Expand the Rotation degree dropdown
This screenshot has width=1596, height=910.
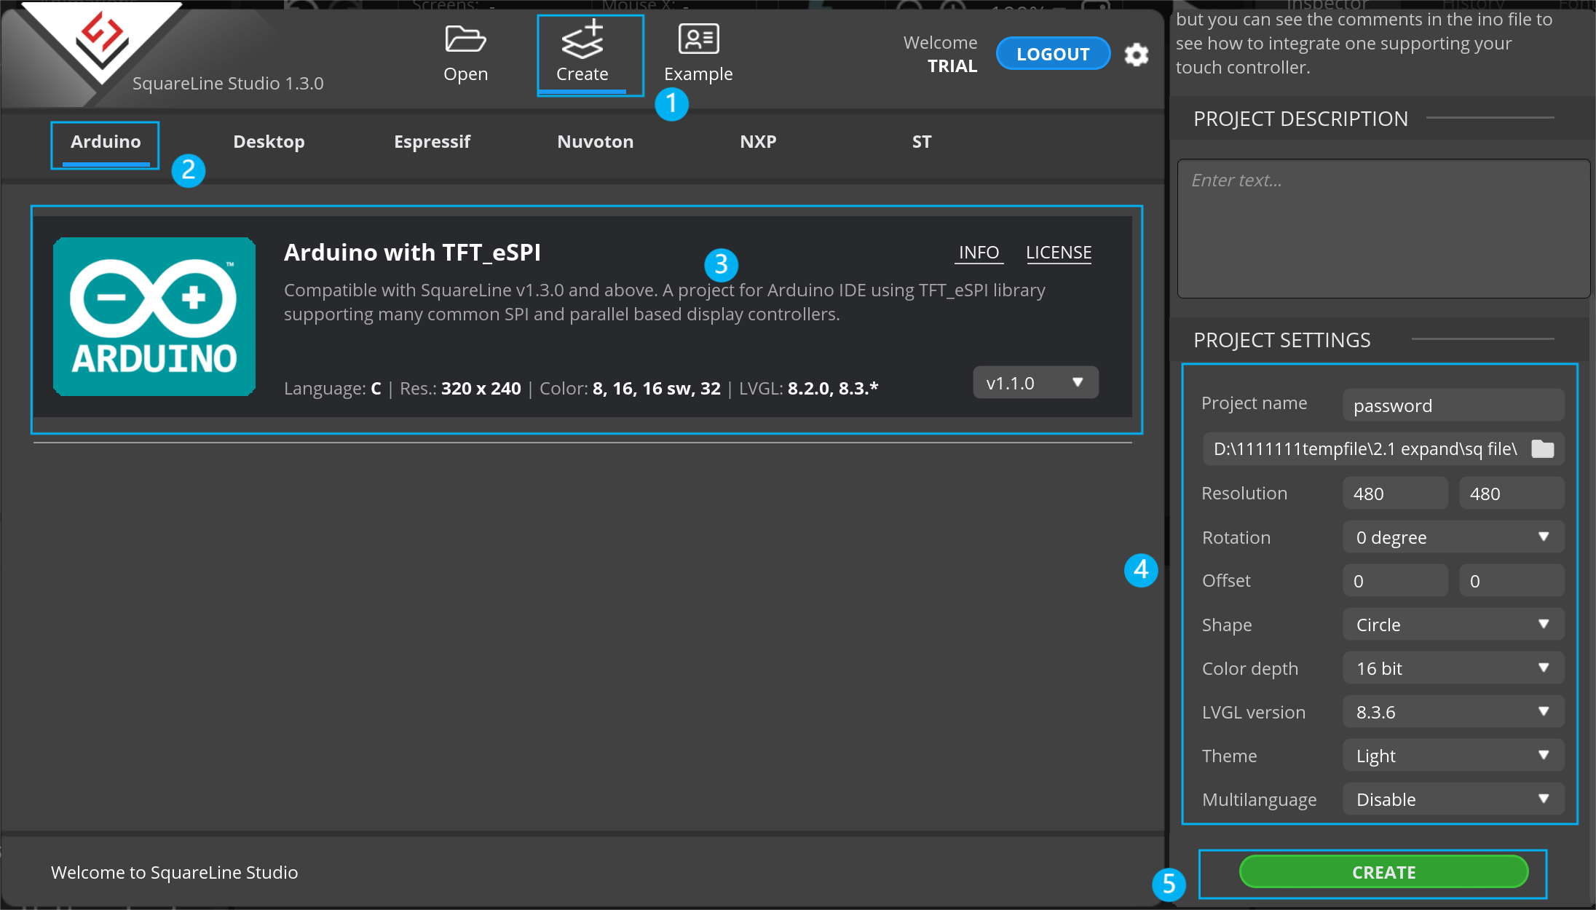pyautogui.click(x=1453, y=537)
